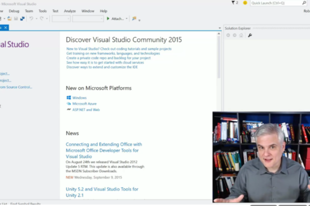Click the notifications flag icon
Image resolution: width=310 pixels, height=206 pixels.
234,3
